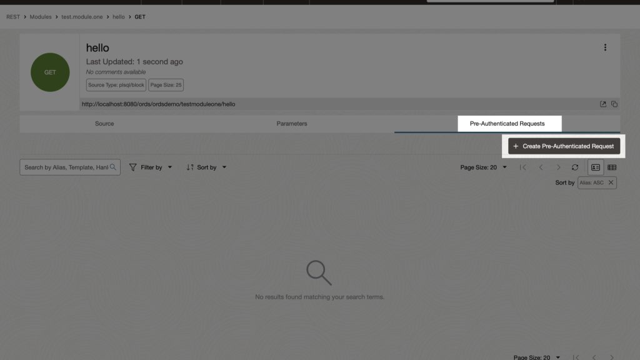
Task: Remove the Alias: ASC sort chip
Action: [611, 182]
